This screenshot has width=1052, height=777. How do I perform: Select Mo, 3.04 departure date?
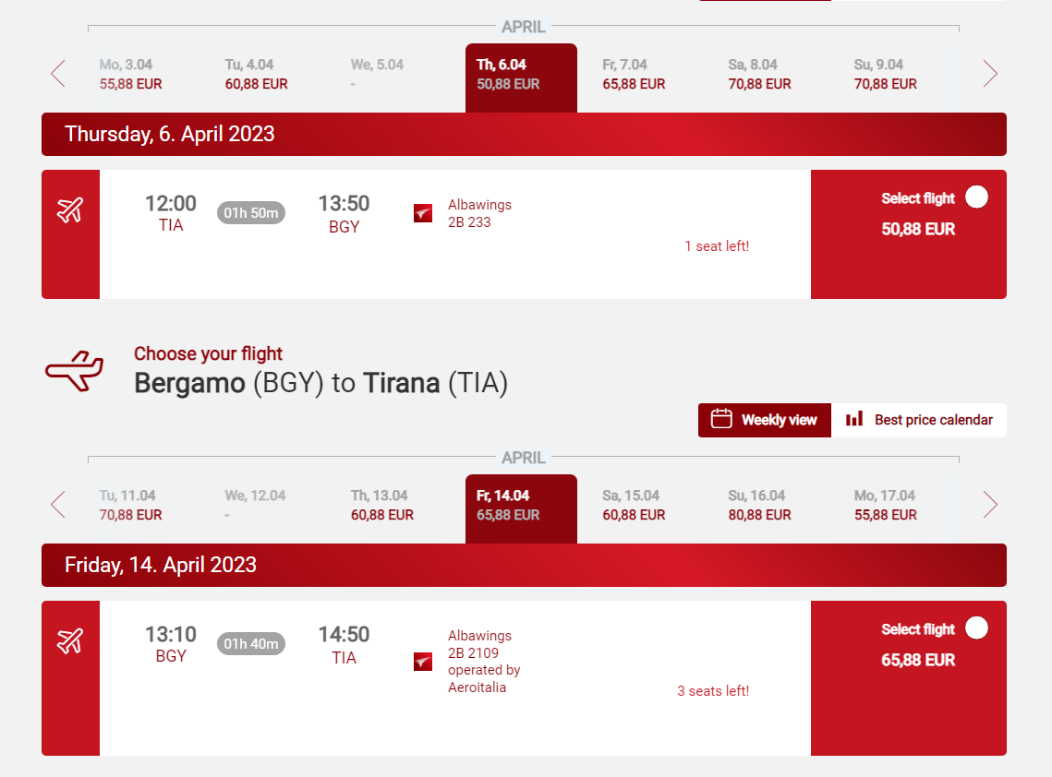[130, 75]
